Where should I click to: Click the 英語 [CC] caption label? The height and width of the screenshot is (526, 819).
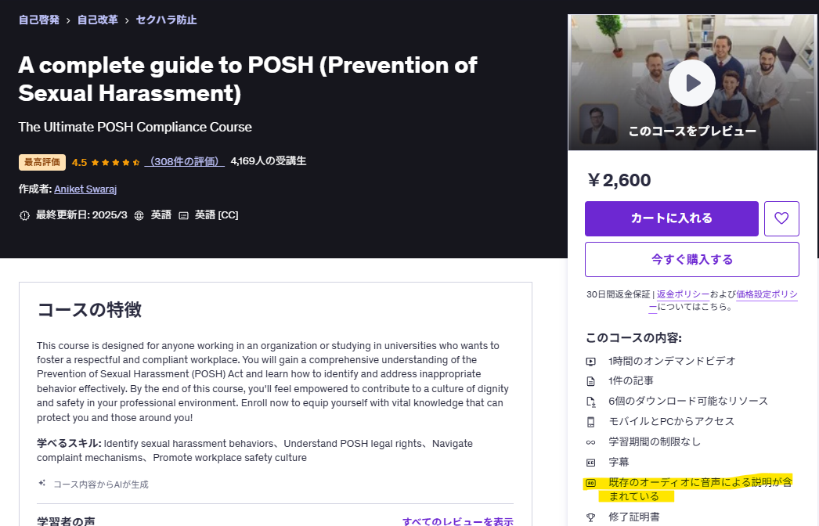point(216,215)
